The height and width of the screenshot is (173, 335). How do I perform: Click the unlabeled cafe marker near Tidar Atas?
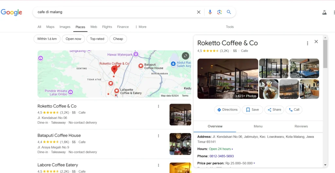pyautogui.click(x=111, y=83)
